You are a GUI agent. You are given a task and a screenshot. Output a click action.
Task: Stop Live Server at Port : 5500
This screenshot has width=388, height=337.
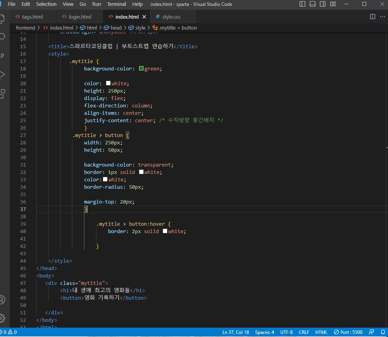click(x=348, y=332)
